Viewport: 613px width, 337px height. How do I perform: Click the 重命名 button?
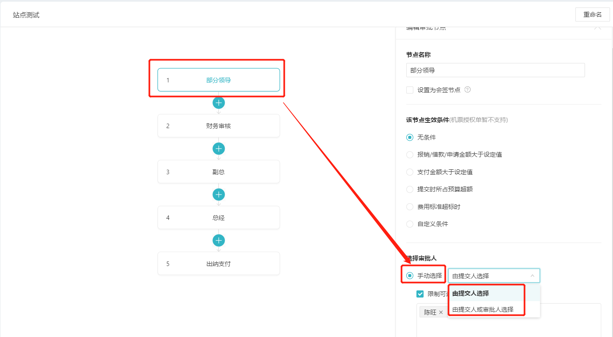[x=593, y=15]
